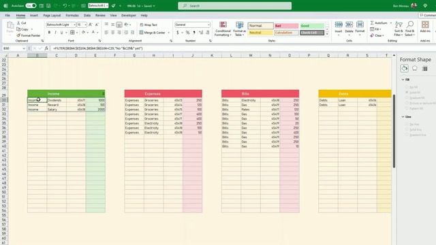436x245 pixels.
Task: Click the Borders icon
Action: click(x=72, y=33)
